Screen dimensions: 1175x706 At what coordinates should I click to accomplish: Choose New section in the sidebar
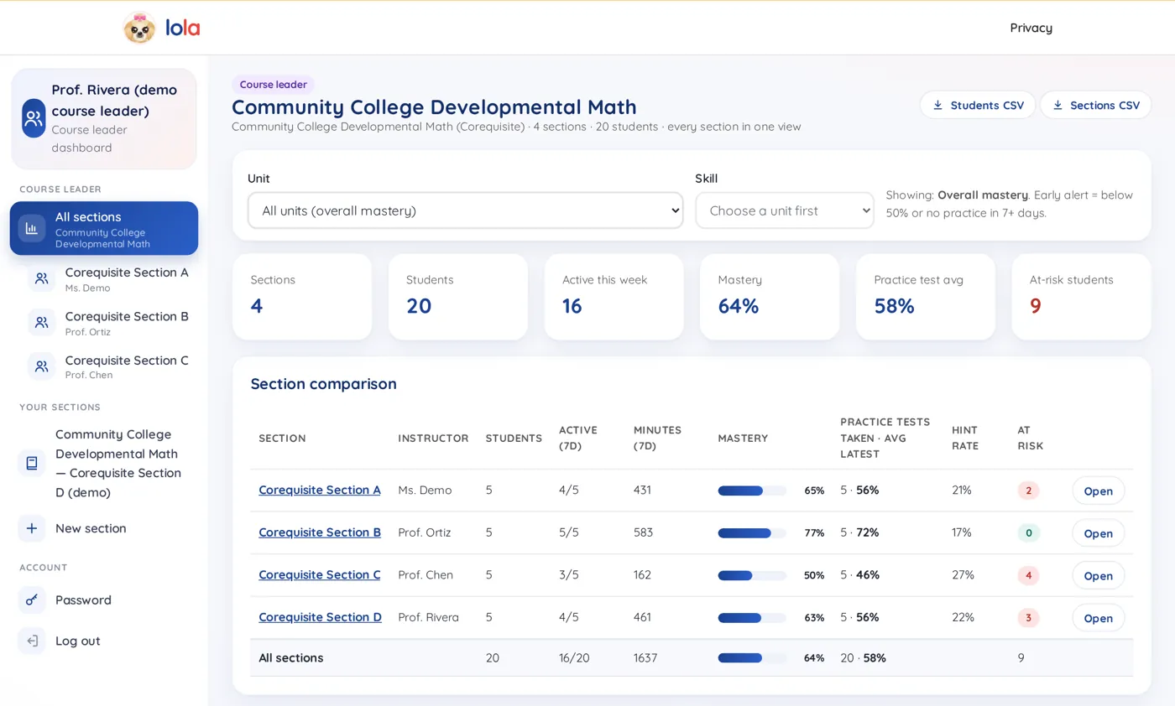pyautogui.click(x=104, y=528)
